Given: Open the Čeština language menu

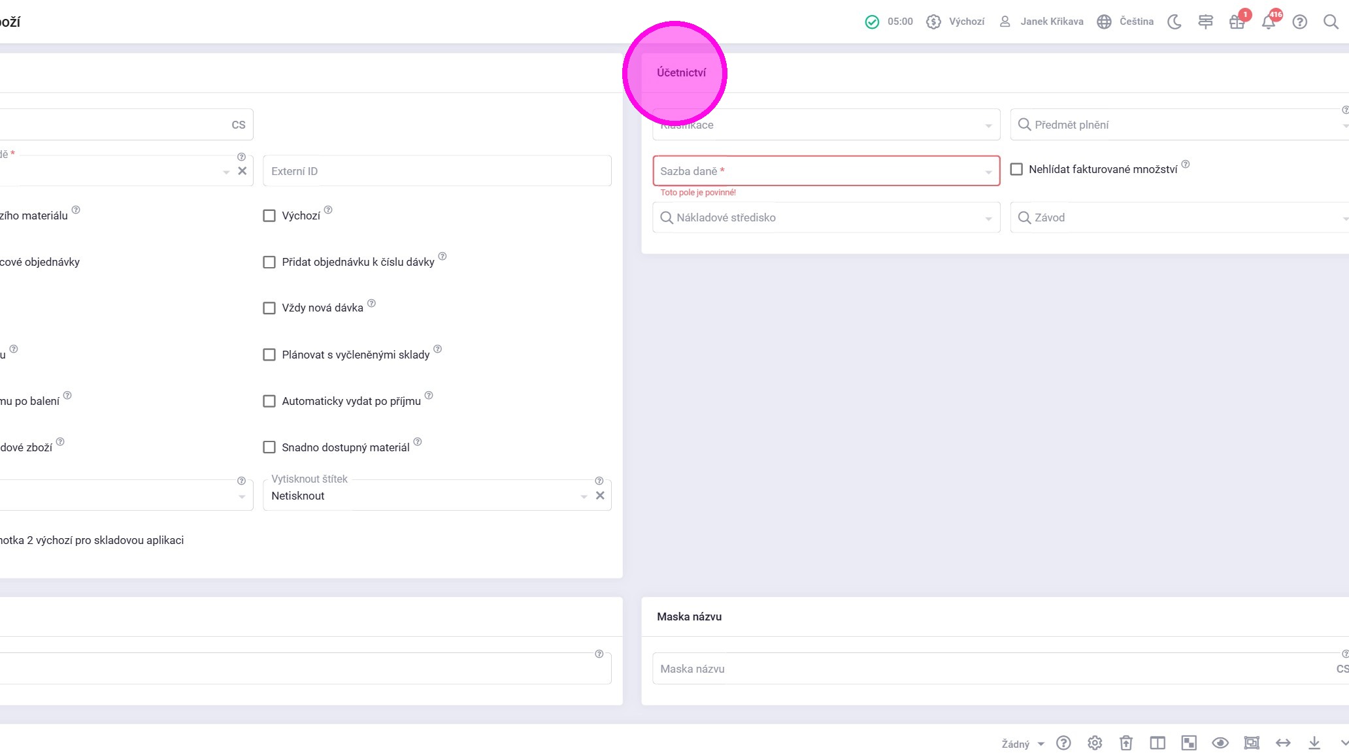Looking at the screenshot, I should click(x=1125, y=22).
